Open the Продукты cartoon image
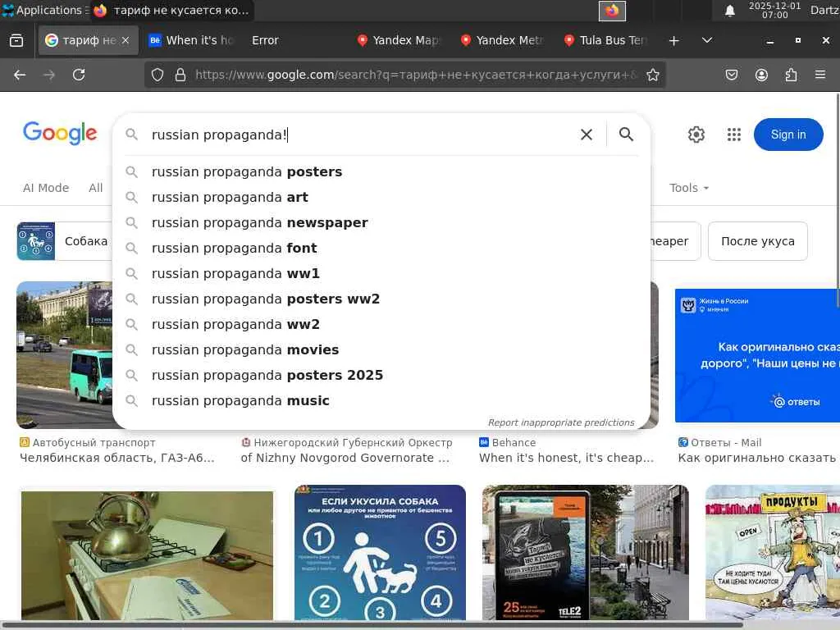 coord(773,553)
